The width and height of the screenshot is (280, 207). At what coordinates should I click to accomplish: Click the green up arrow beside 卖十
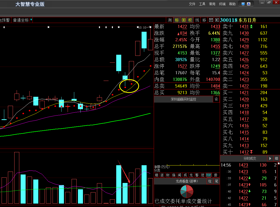[251, 26]
